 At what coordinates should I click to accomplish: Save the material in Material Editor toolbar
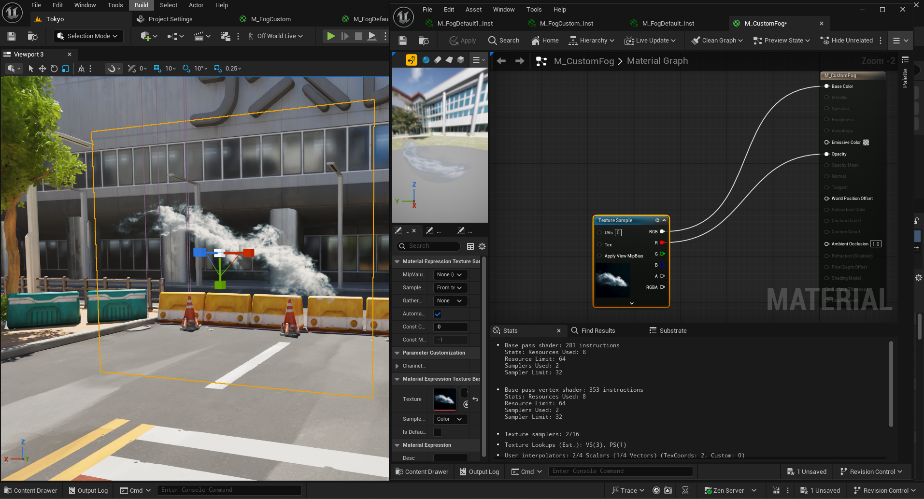pyautogui.click(x=403, y=41)
